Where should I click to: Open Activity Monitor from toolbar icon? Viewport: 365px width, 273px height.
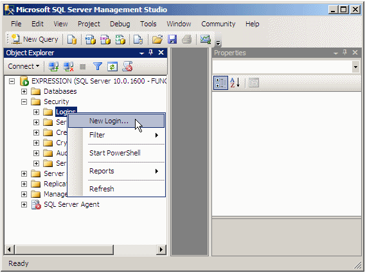tap(206, 39)
